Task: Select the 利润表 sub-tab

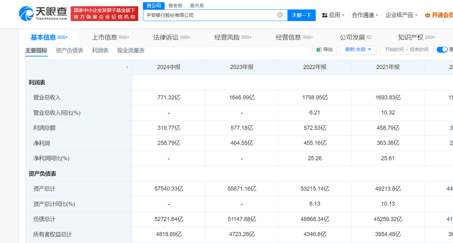Action: [x=100, y=50]
